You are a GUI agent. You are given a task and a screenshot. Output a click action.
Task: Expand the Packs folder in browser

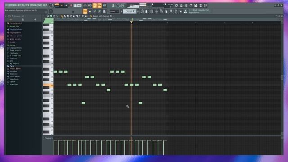point(12,66)
